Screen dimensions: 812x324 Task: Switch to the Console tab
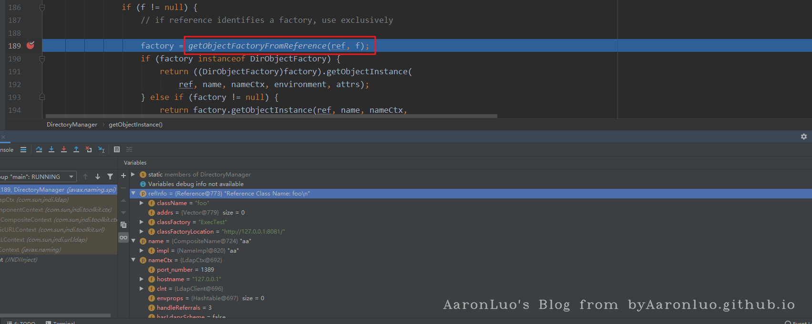pyautogui.click(x=7, y=149)
